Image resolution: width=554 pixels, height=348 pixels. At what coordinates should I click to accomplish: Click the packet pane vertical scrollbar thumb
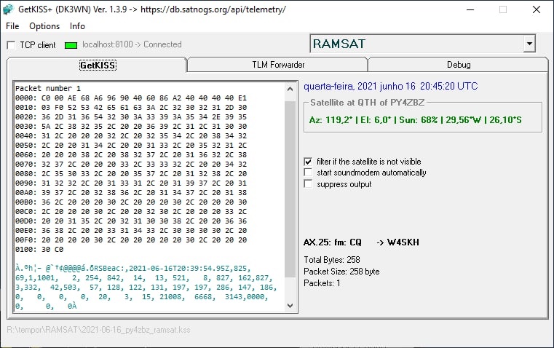click(x=290, y=189)
